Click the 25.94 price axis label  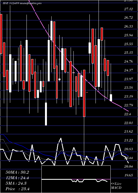pos(129,35)
